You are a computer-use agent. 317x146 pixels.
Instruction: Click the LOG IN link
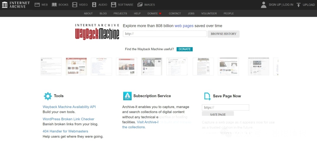[x=288, y=5]
